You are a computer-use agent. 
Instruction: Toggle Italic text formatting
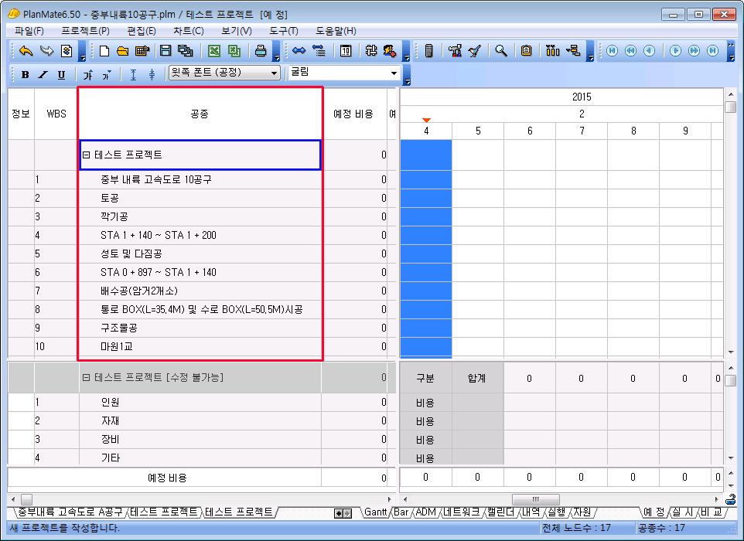click(x=43, y=74)
